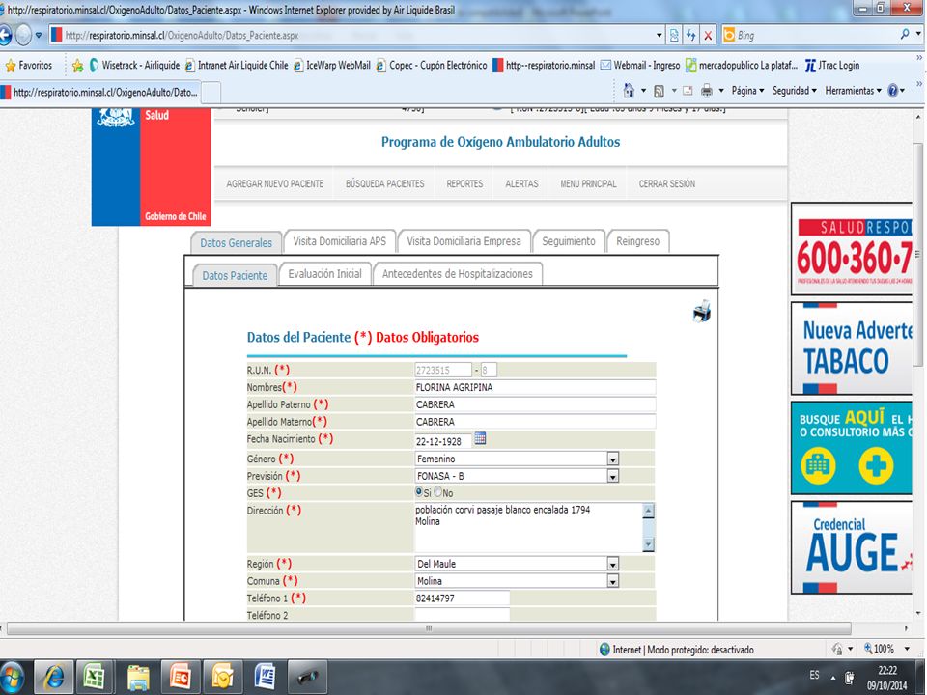
Task: Click AGREGAR NUEVO PACIENTE menu item
Action: click(x=275, y=183)
